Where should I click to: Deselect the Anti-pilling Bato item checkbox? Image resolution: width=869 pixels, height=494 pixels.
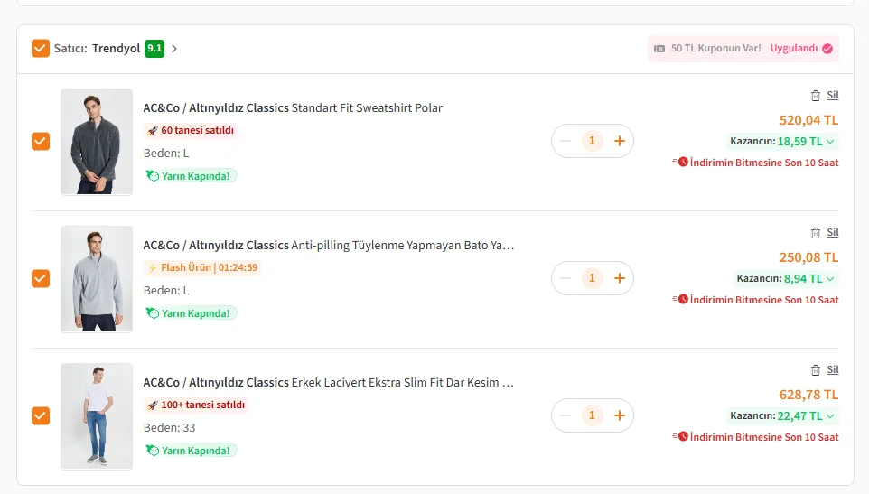point(41,278)
